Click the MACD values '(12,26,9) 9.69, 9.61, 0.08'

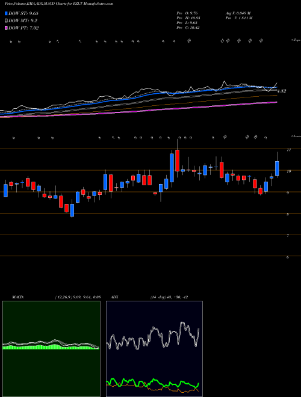[x=78, y=297]
